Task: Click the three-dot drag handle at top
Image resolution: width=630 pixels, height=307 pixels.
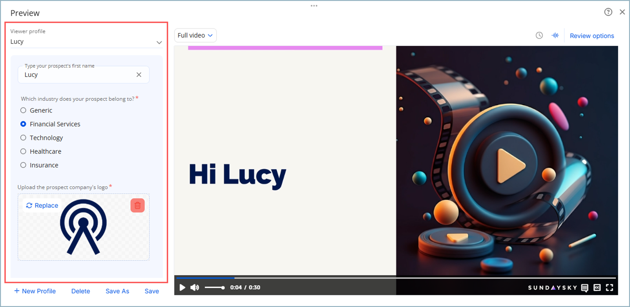Action: (x=314, y=6)
